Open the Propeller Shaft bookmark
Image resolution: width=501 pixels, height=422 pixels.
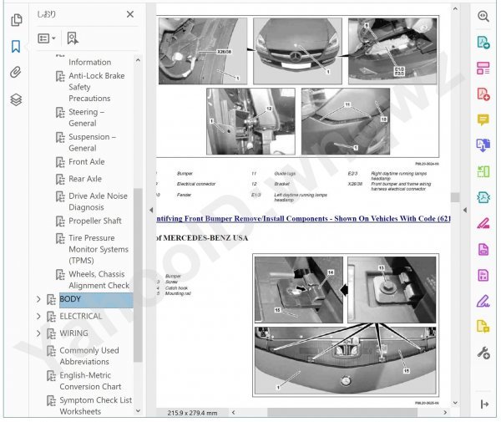95,221
